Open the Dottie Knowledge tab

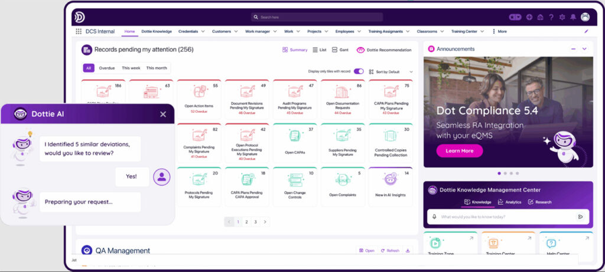pyautogui.click(x=157, y=32)
